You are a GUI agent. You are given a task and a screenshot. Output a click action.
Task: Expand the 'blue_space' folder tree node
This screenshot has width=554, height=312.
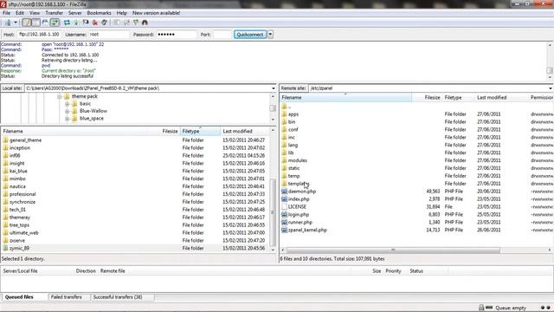pyautogui.click(x=68, y=119)
